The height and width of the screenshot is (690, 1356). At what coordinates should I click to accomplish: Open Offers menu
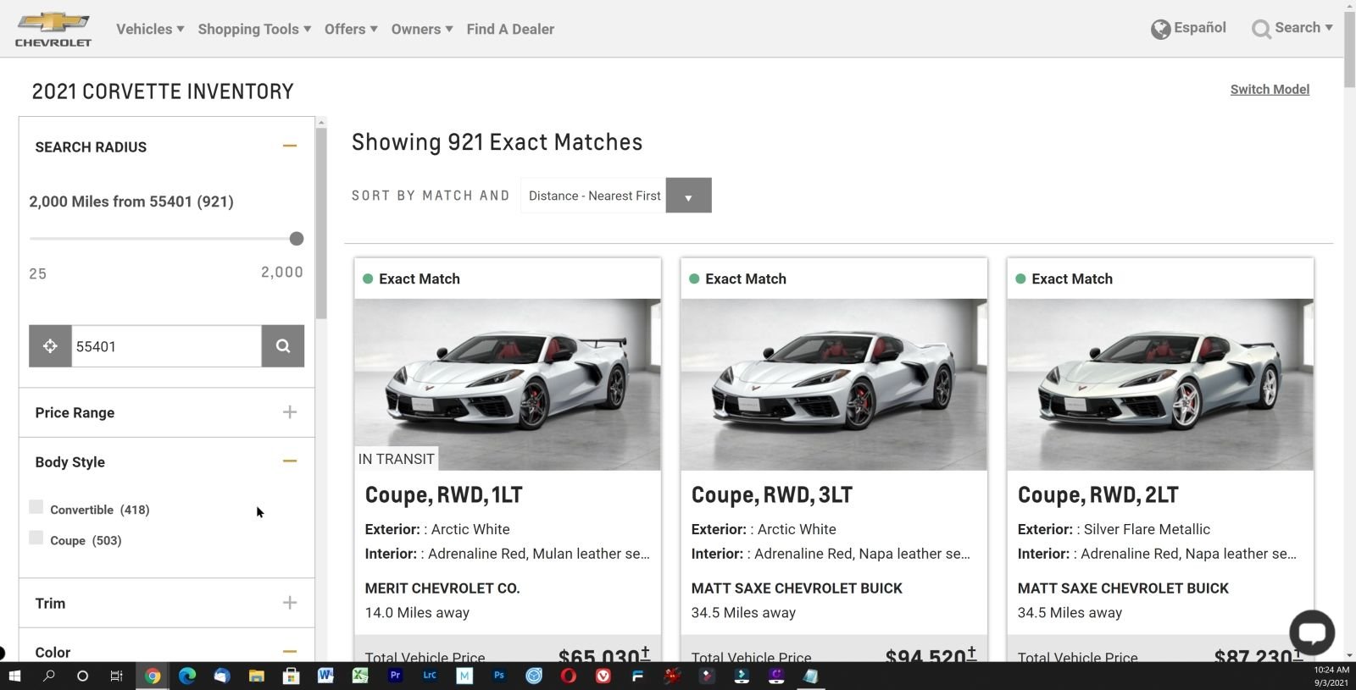[x=351, y=29]
